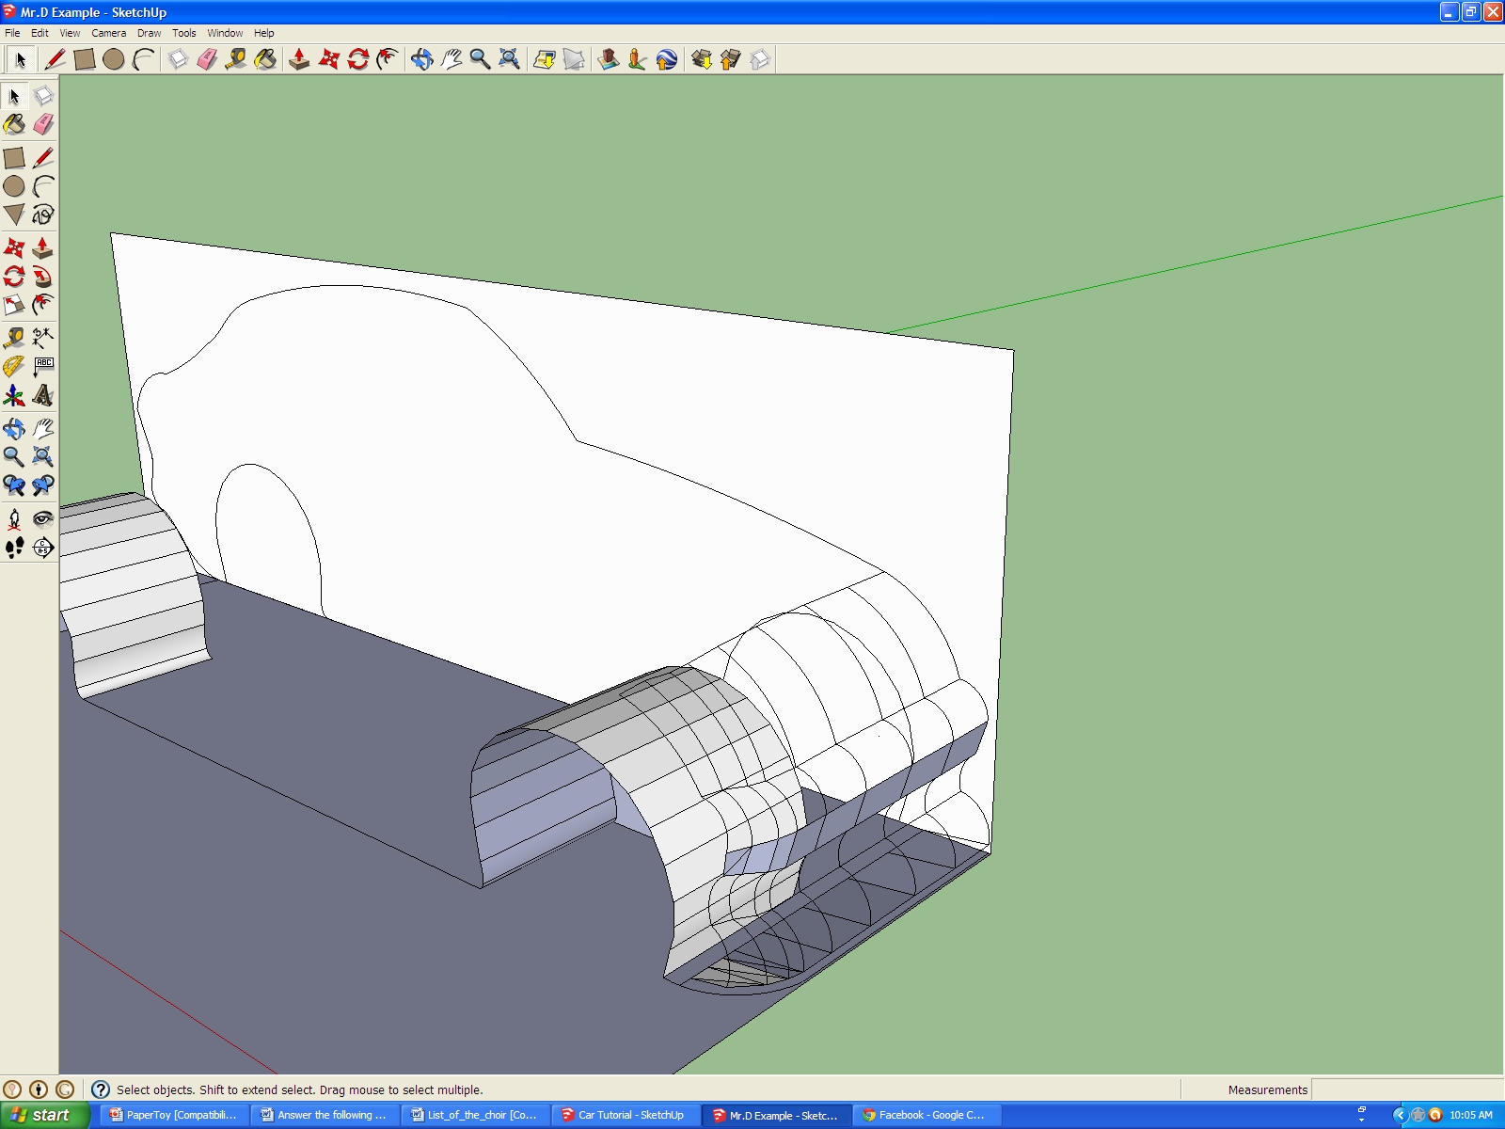The width and height of the screenshot is (1505, 1129).
Task: Select the Scale tool in left palette
Action: pyautogui.click(x=14, y=305)
